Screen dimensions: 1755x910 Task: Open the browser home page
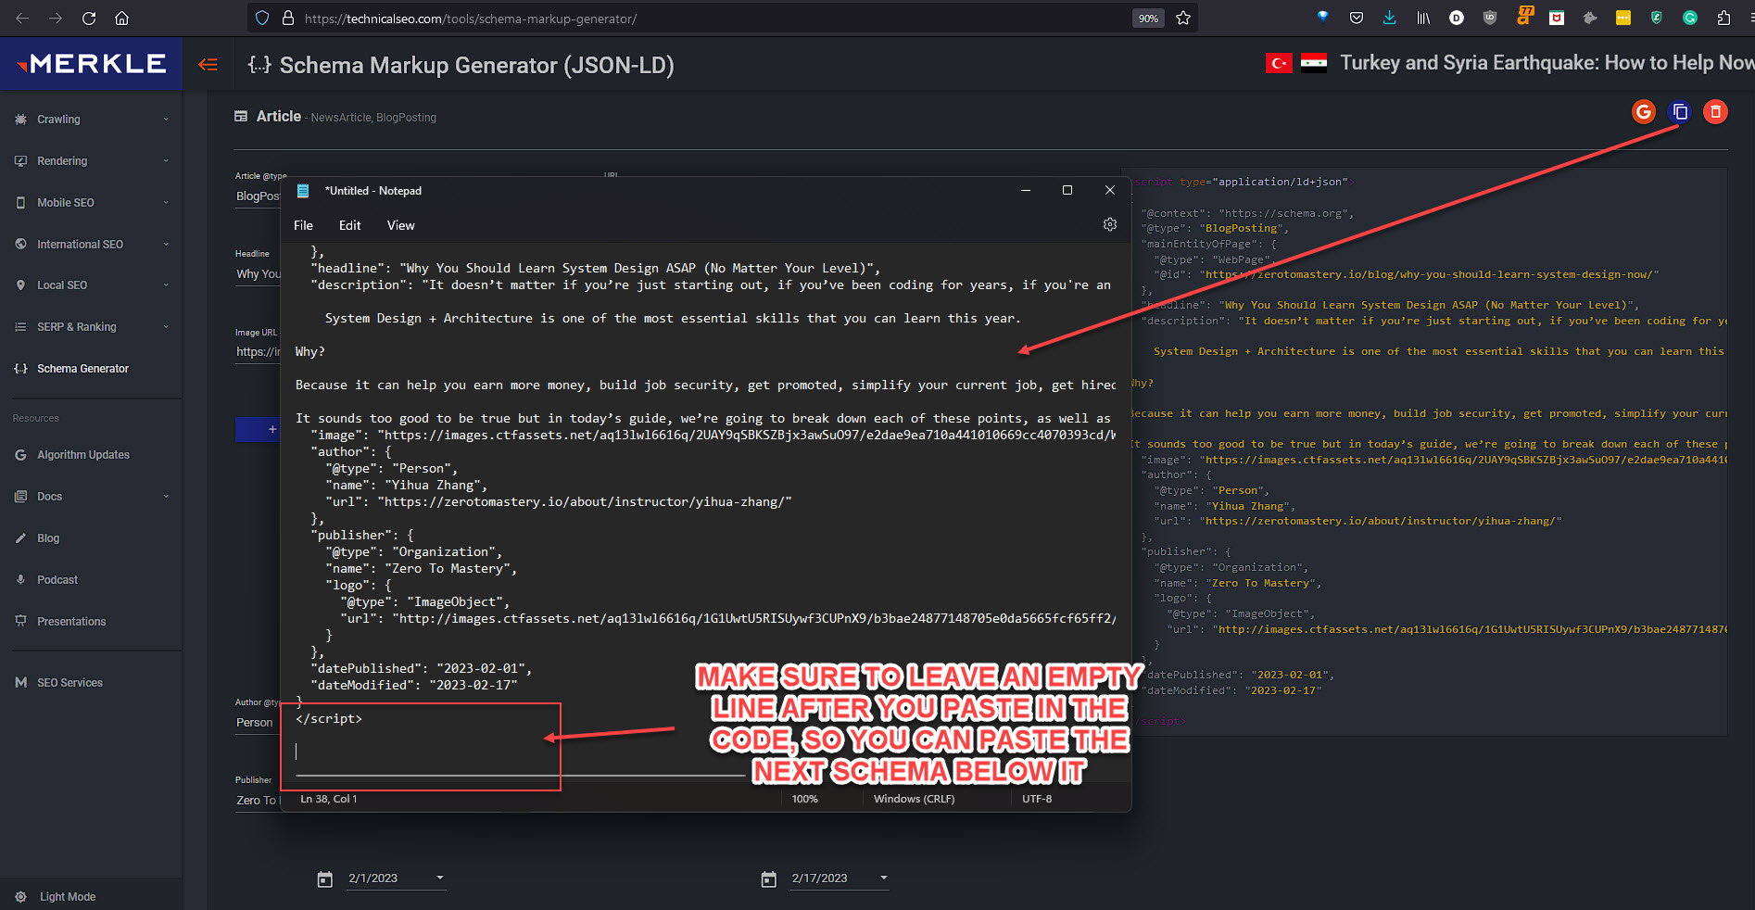click(121, 18)
